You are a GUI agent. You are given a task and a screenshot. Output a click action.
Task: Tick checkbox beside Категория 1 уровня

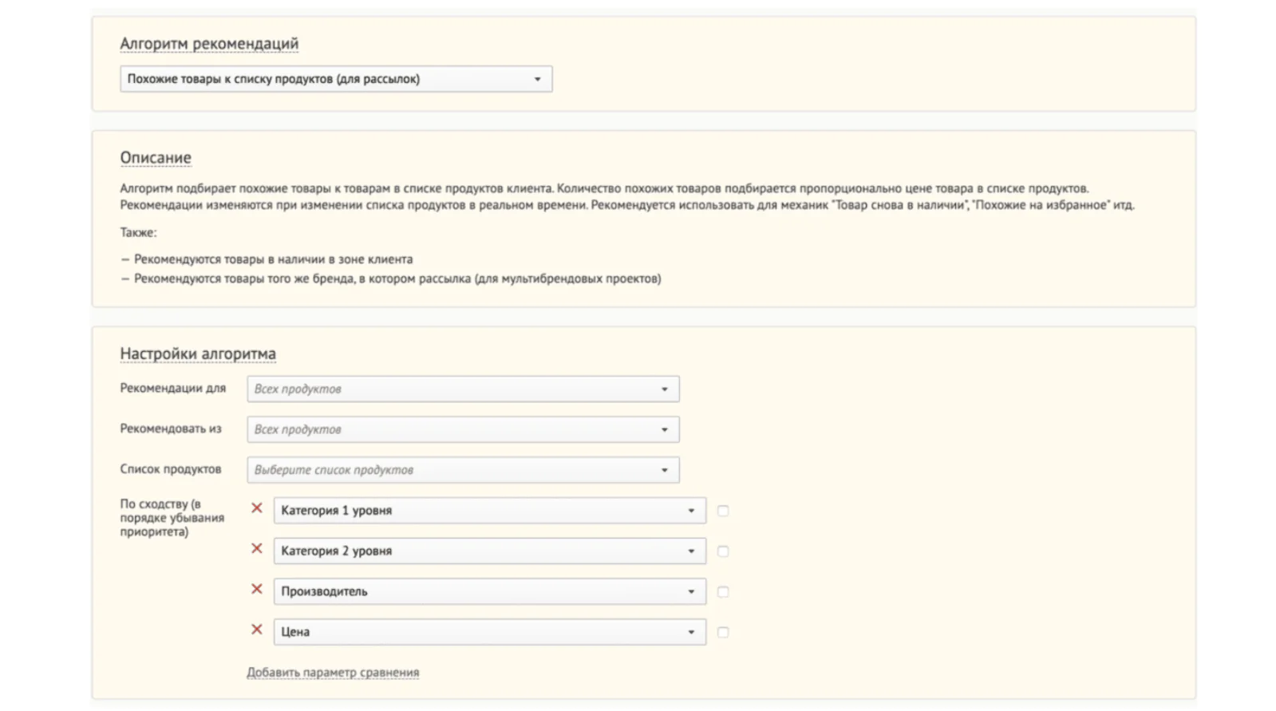[x=723, y=511]
